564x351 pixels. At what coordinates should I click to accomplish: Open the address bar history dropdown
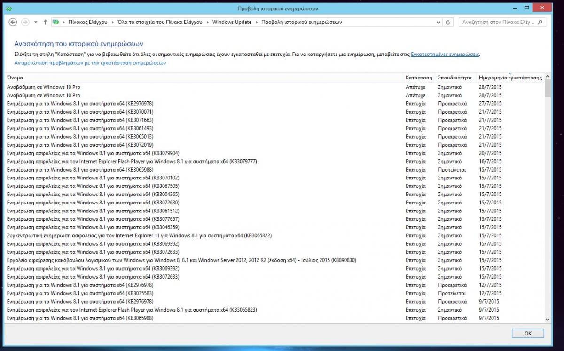(439, 22)
